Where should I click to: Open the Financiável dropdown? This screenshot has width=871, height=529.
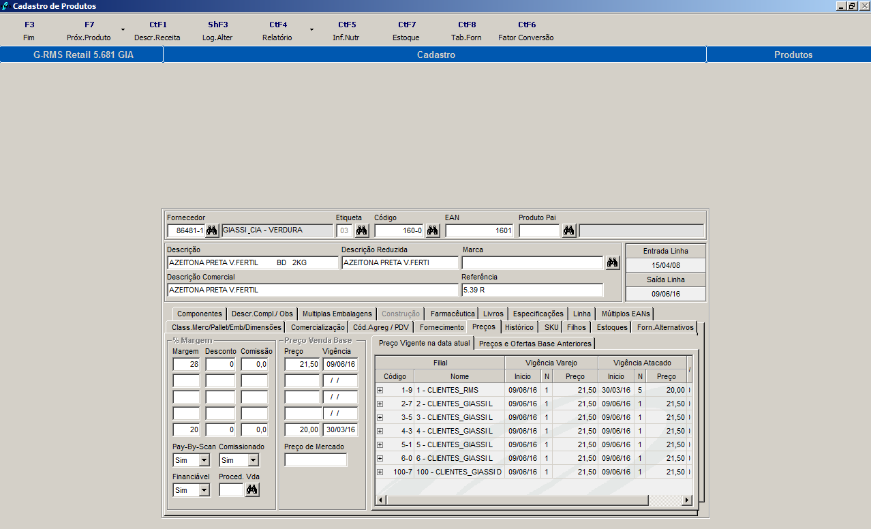coord(204,490)
